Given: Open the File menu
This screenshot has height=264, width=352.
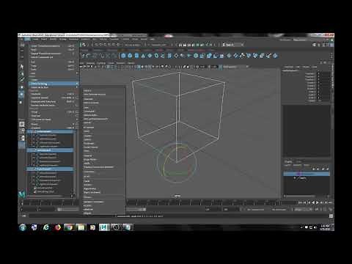Looking at the screenshot, I should pos(21,39).
